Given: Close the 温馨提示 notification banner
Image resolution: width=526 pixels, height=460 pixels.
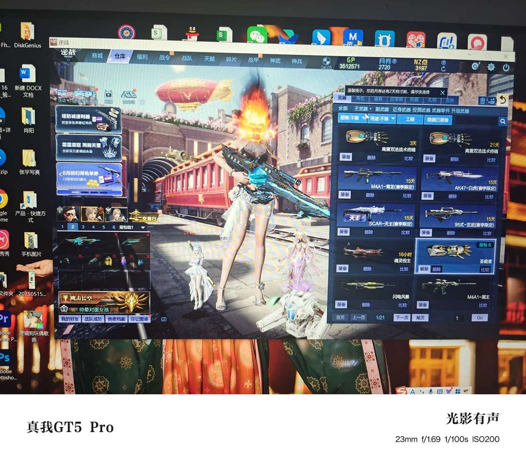Looking at the screenshot, I should pos(442,92).
